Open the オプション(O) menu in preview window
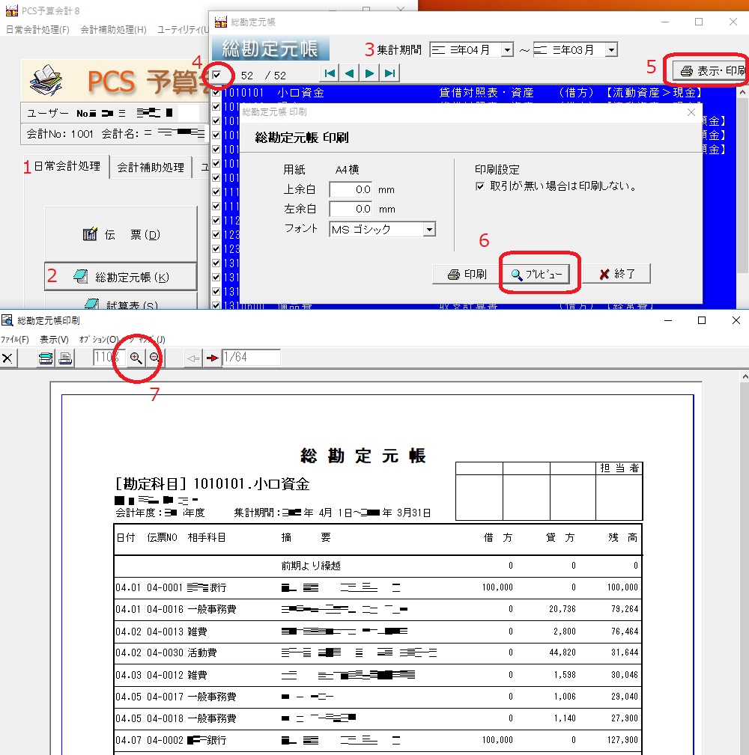The width and height of the screenshot is (749, 755). pos(96,337)
